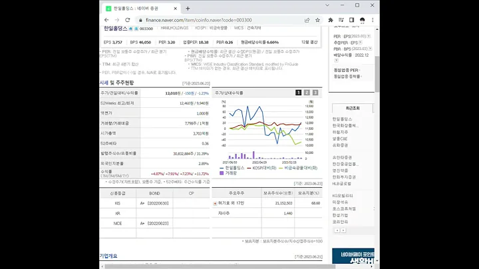
Task: Click NICE bond rating A+ [20220623]
Action: pyautogui.click(x=154, y=224)
